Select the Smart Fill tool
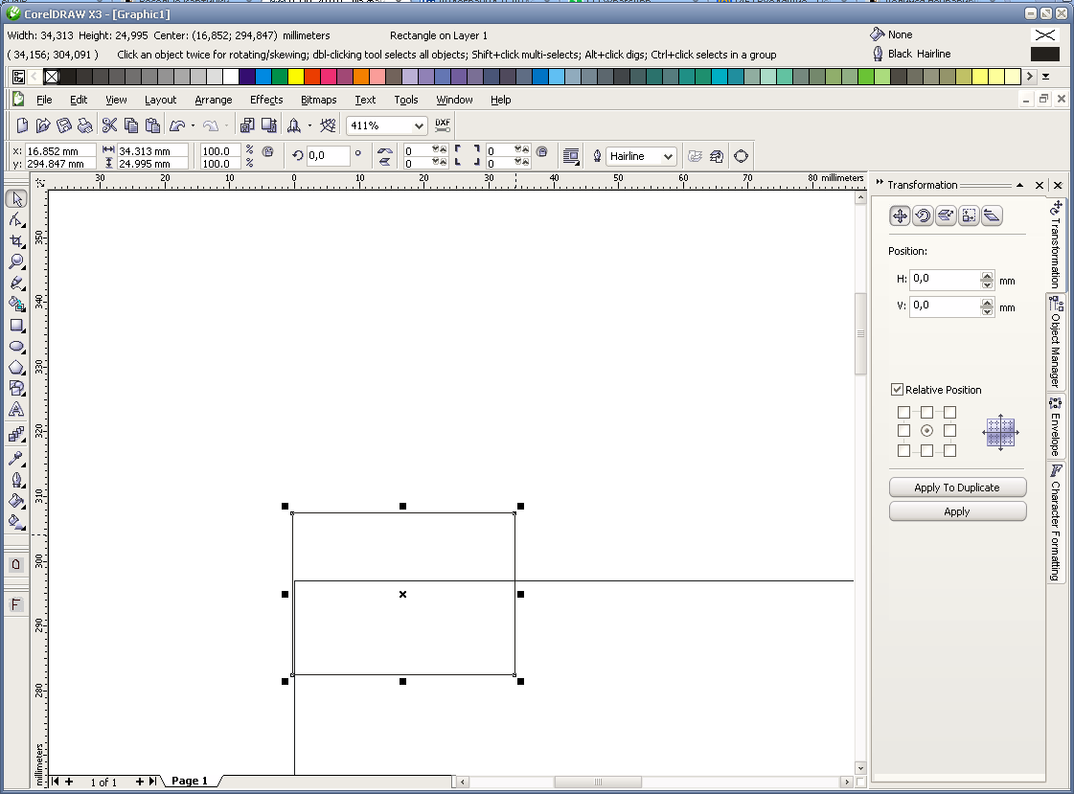The width and height of the screenshot is (1074, 794). (x=16, y=304)
